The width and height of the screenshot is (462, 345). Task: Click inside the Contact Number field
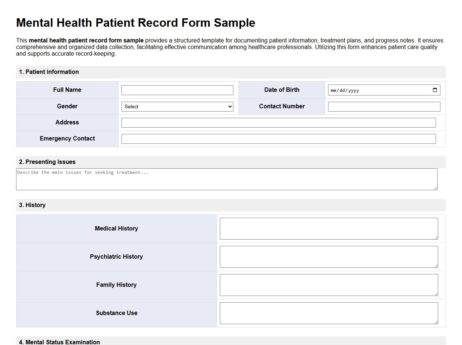[384, 106]
